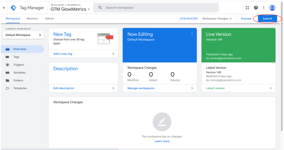This screenshot has width=284, height=150.
Task: Click the Templates sidebar icon
Action: [x=8, y=88]
